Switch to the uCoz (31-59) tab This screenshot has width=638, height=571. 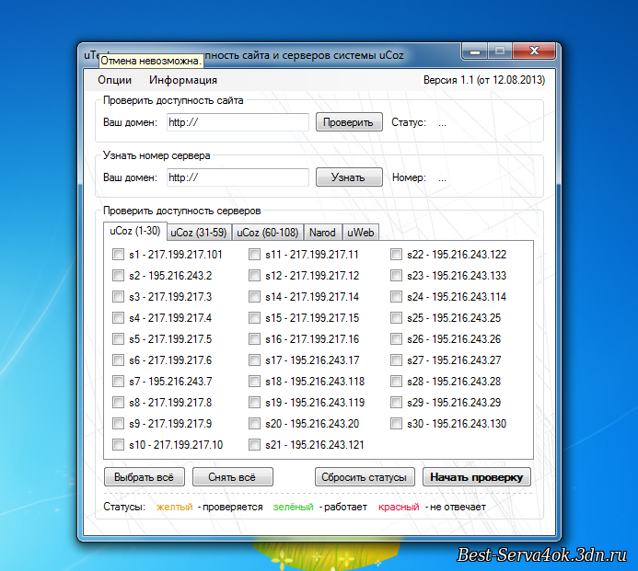pyautogui.click(x=199, y=233)
